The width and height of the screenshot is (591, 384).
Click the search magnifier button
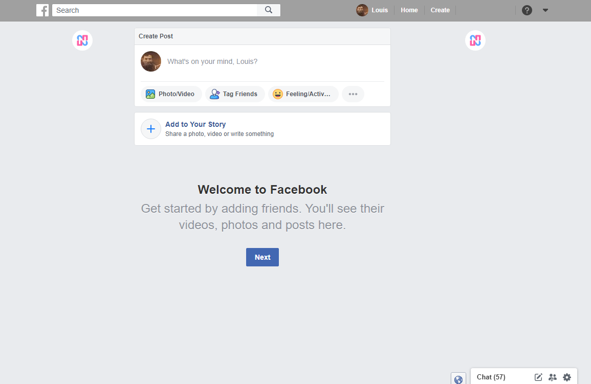pos(268,10)
